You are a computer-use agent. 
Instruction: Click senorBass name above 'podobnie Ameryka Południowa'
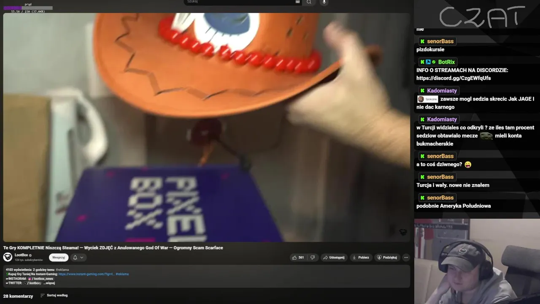(440, 198)
